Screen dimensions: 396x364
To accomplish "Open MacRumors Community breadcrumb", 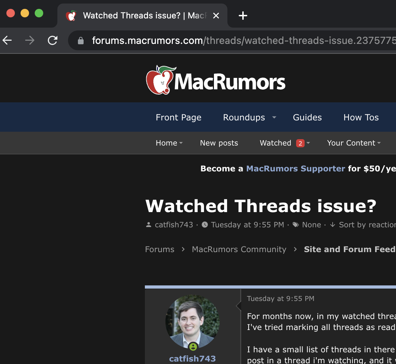I will pyautogui.click(x=239, y=249).
